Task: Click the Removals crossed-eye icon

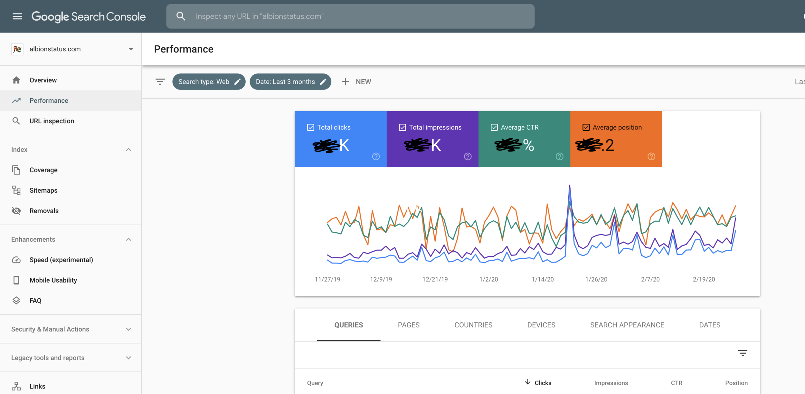Action: [16, 211]
